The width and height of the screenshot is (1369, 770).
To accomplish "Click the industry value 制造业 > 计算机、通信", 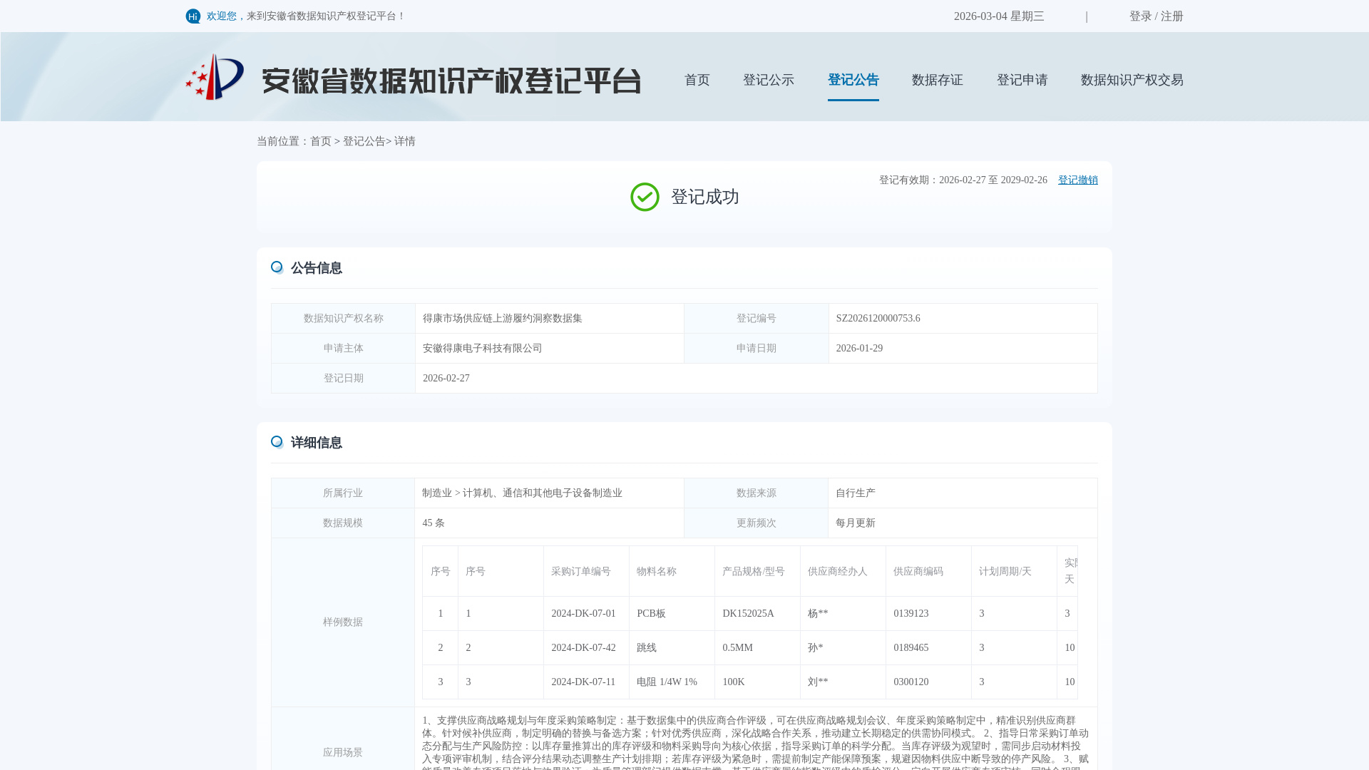I will (522, 493).
